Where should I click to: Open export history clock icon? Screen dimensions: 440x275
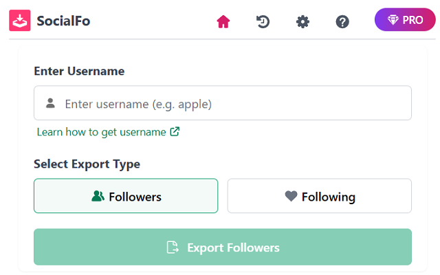tap(263, 21)
